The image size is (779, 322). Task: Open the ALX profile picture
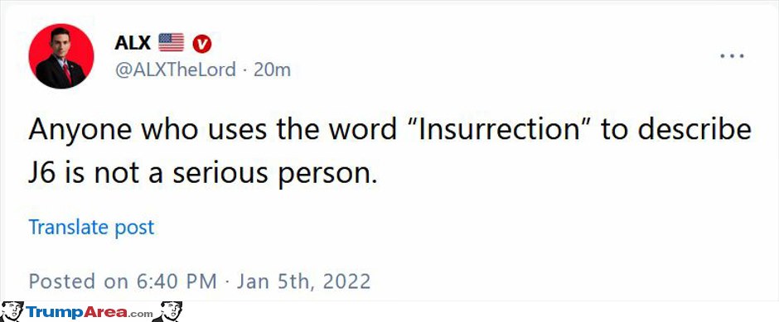(61, 56)
